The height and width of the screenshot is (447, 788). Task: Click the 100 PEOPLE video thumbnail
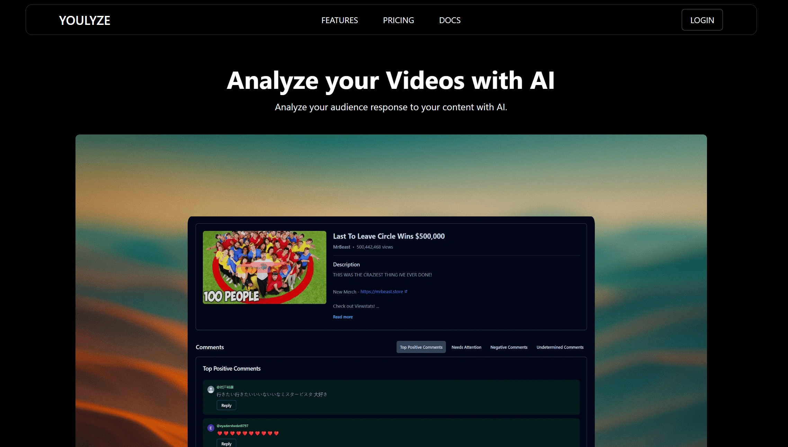coord(264,267)
